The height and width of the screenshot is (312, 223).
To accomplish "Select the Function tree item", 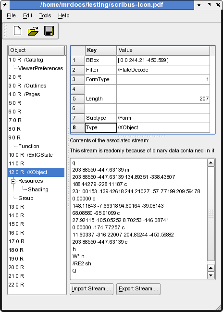I will pos(29,146).
